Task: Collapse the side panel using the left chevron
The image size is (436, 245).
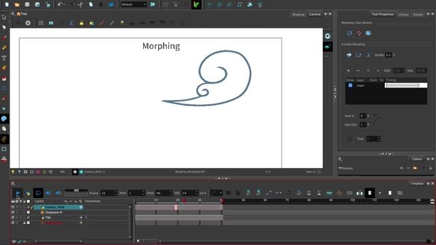Action: click(334, 90)
